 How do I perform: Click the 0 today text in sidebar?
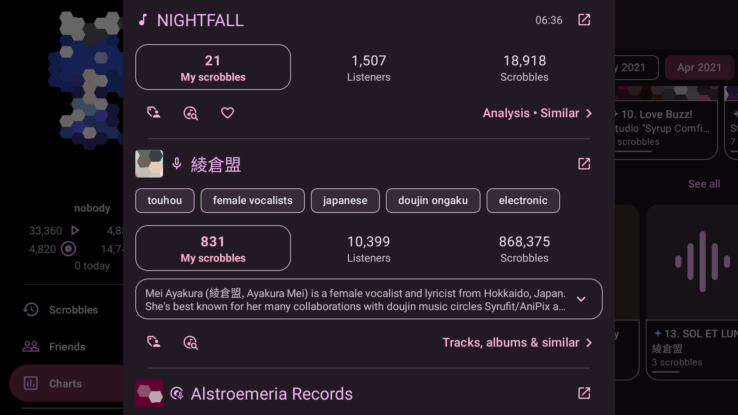(x=92, y=266)
